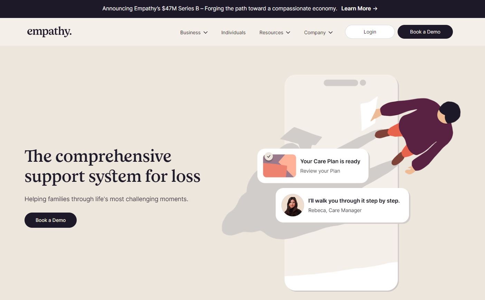Click the arrow beside Learn More
The height and width of the screenshot is (300, 485).
coord(375,9)
